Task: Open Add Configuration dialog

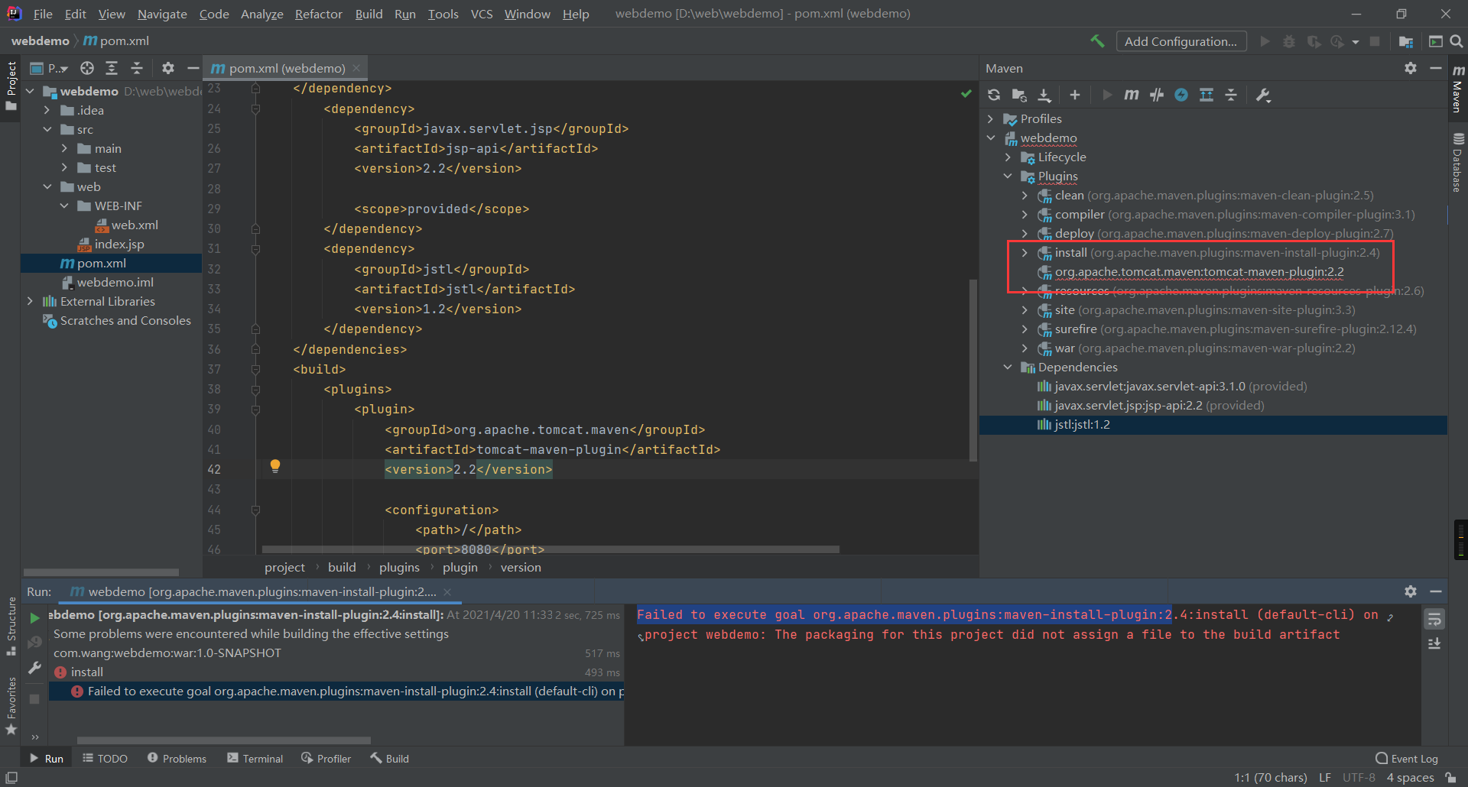Action: pos(1181,41)
